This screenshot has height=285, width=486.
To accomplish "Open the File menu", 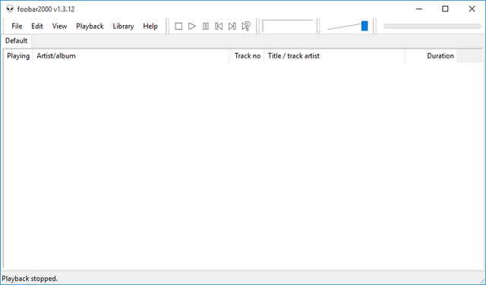I will (x=17, y=27).
